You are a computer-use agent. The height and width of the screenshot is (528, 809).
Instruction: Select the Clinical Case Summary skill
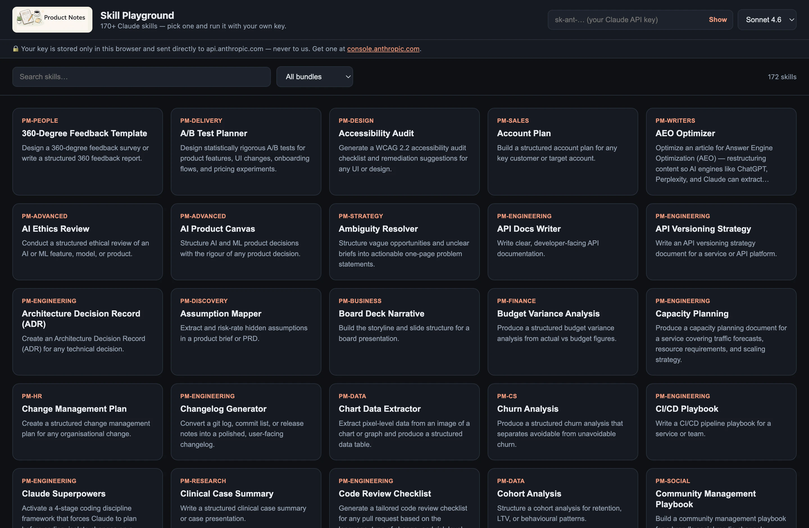246,499
